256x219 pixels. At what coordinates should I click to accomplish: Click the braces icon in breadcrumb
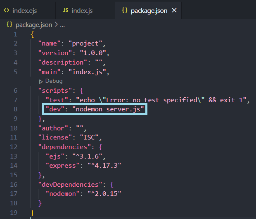9,25
